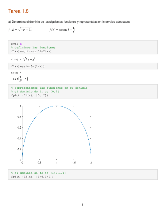Click the x-axis tick label 1.5

tap(74, 163)
